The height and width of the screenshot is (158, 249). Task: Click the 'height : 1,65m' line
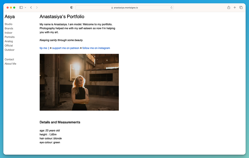pos(48,135)
